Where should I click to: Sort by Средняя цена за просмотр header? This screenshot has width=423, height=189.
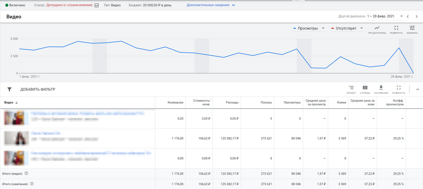(316, 103)
